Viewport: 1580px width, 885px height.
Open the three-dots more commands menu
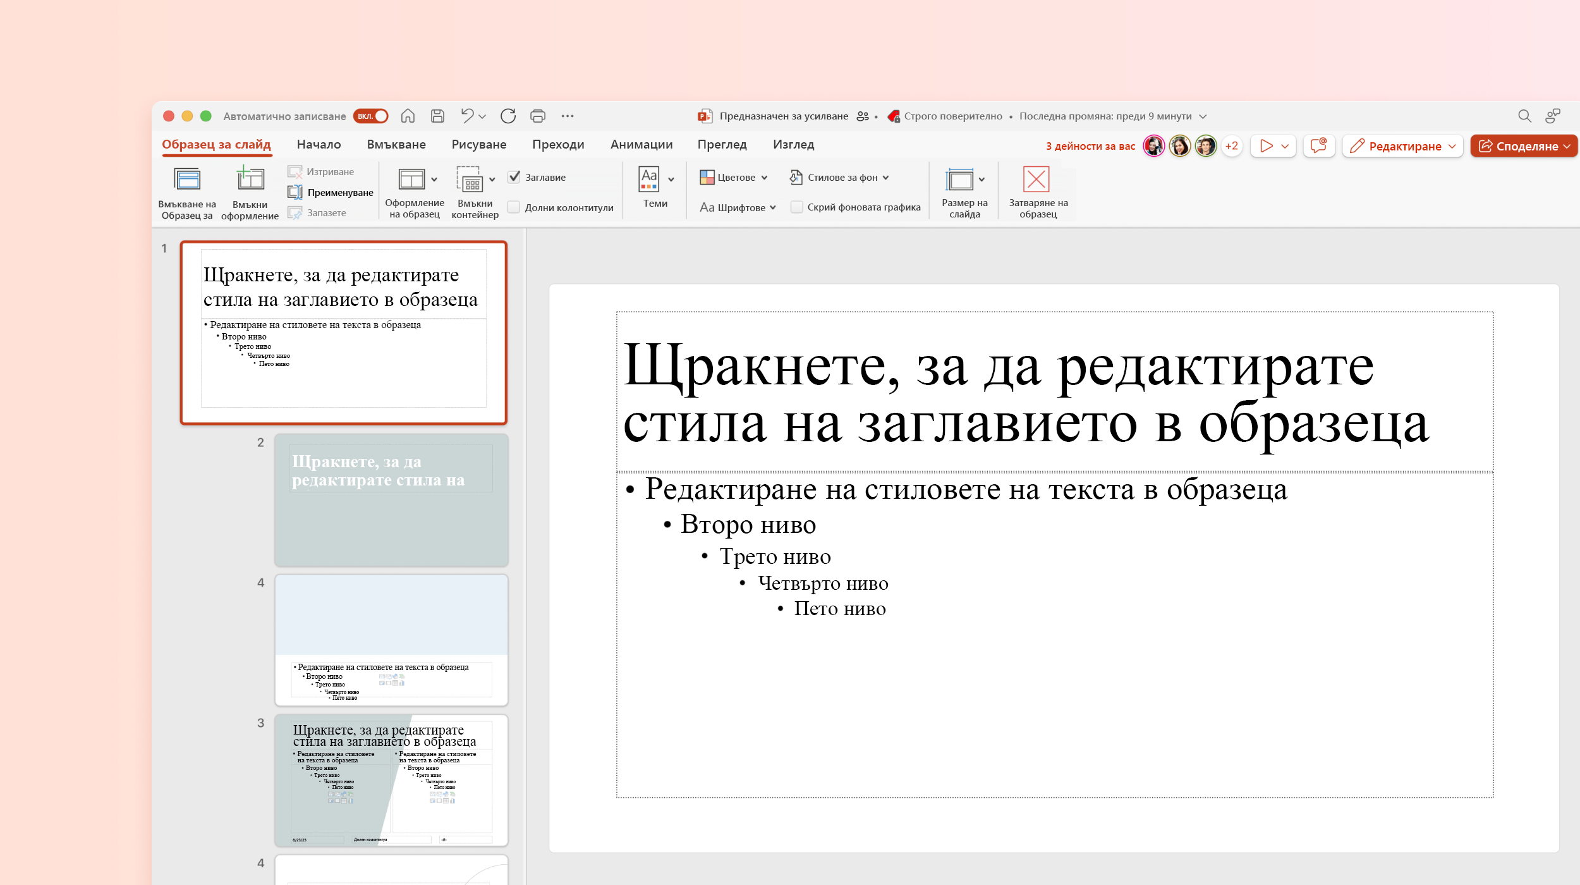[568, 116]
